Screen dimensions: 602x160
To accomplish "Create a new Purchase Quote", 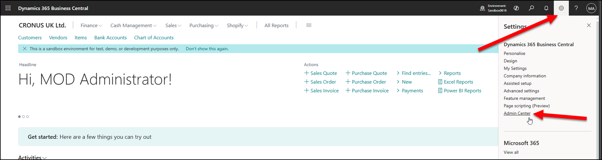I will pos(366,73).
